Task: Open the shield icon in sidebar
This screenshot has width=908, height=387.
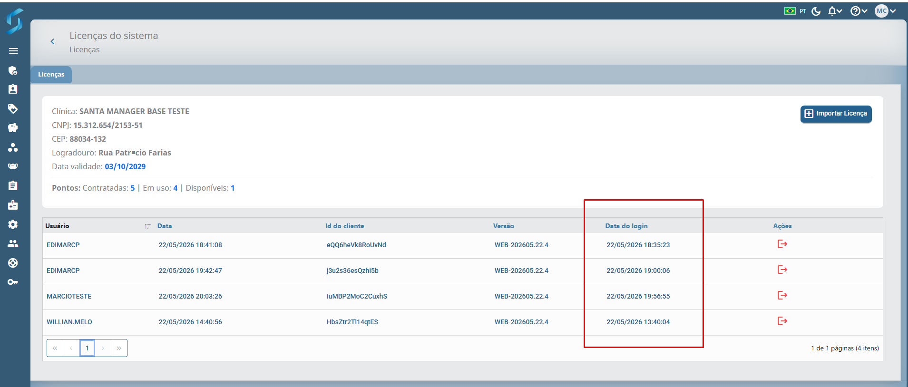Action: [13, 70]
